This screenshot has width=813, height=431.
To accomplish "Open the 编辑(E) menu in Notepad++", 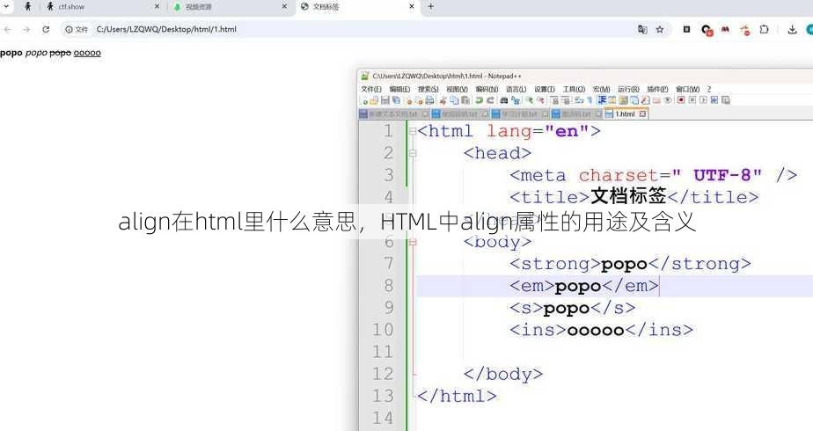I will pos(399,89).
